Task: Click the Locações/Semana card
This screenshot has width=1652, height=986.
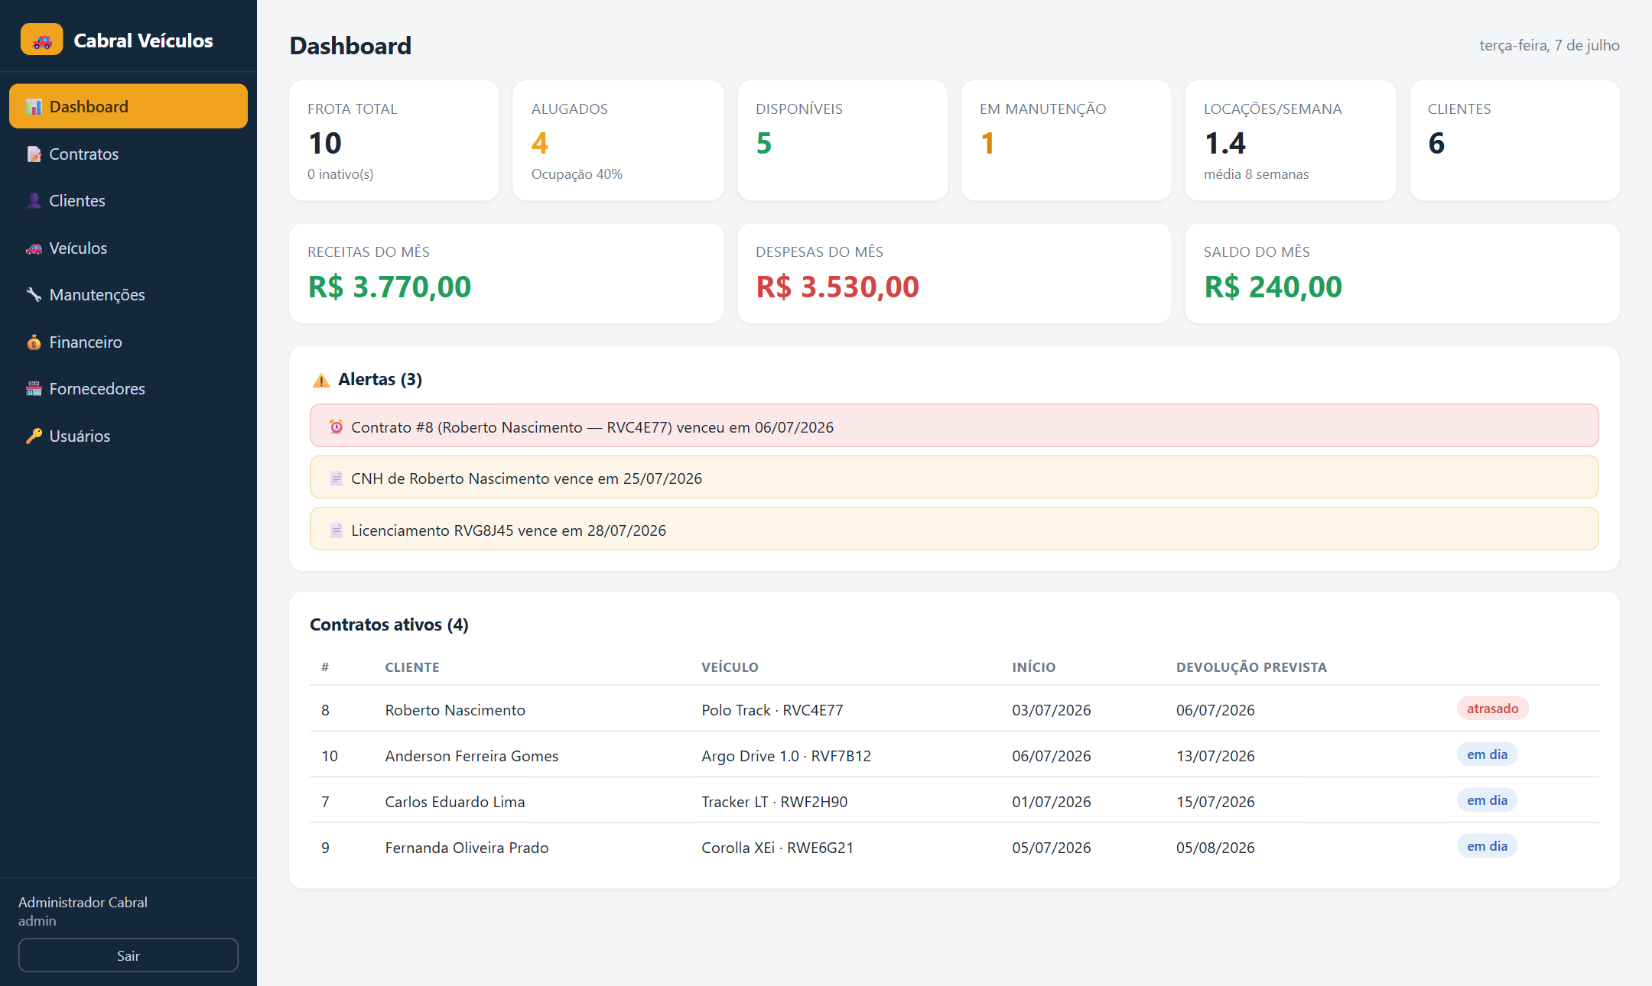Action: pyautogui.click(x=1290, y=141)
